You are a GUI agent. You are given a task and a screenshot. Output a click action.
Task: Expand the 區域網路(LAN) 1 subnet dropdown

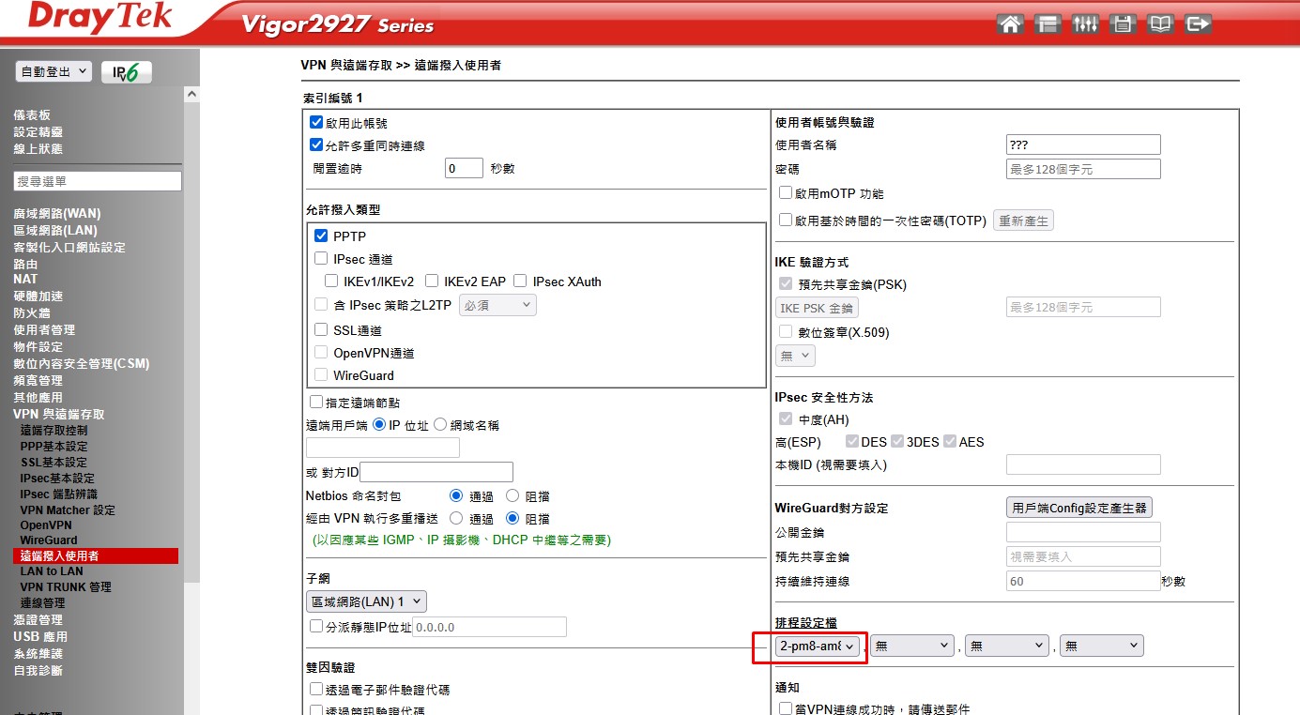pos(366,601)
